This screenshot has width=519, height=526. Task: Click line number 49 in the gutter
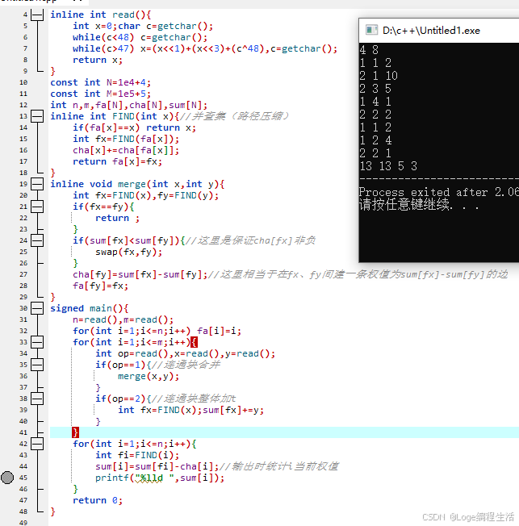click(23, 523)
